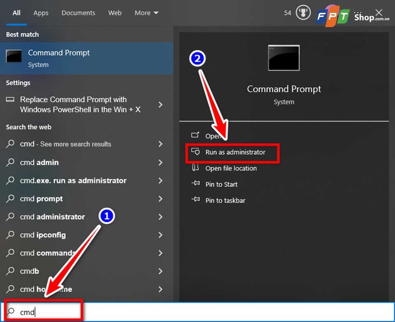Expand arrow for 'cmdb'
The image size is (395, 322).
tap(160, 271)
